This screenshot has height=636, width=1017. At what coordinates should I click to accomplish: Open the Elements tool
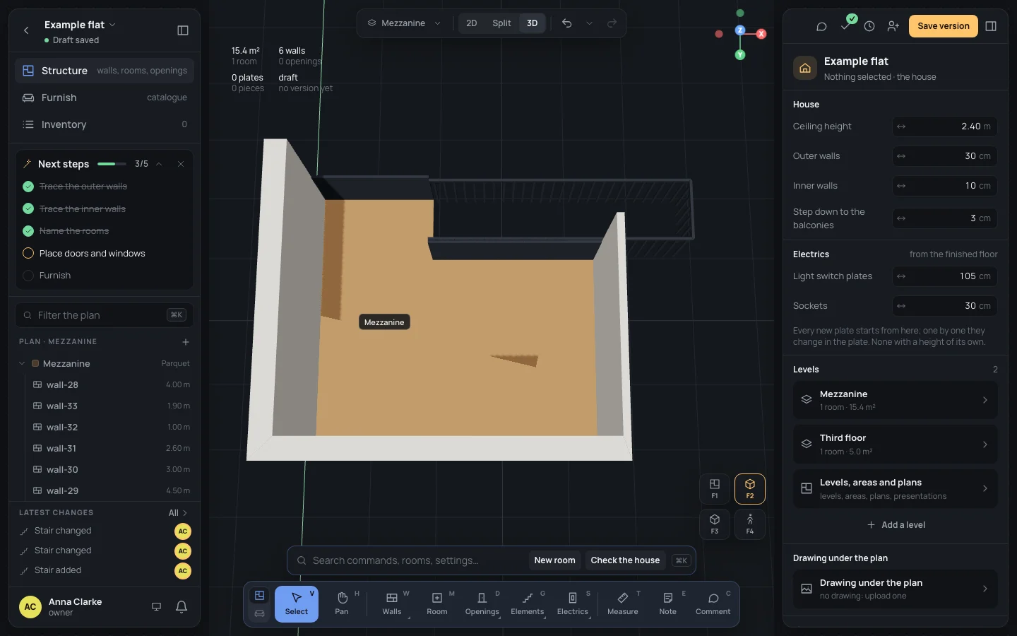coord(528,604)
